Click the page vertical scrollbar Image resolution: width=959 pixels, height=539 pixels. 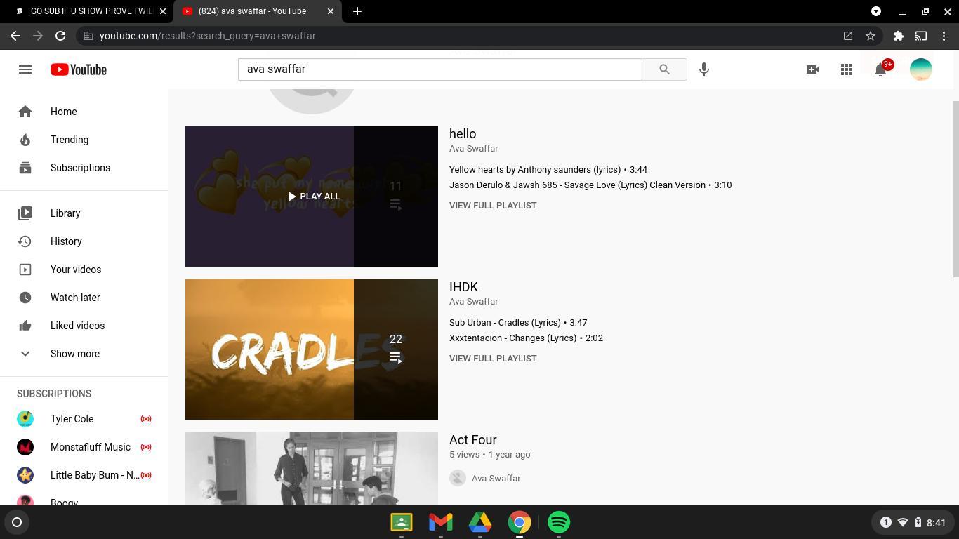click(x=955, y=188)
